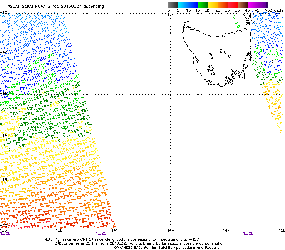This screenshot has height=250, width=285.
Task: Click the Tasmania island outline on the map
Action: pyautogui.click(x=216, y=57)
